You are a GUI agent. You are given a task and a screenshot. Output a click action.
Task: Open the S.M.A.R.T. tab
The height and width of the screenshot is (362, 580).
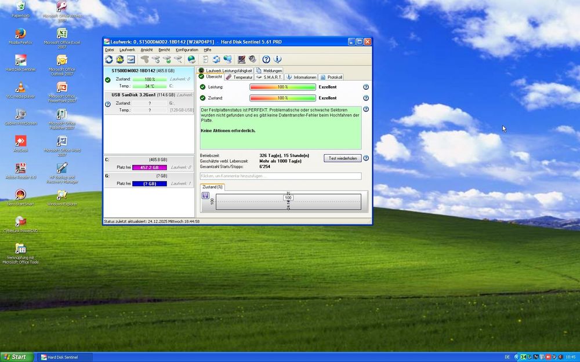tap(272, 76)
